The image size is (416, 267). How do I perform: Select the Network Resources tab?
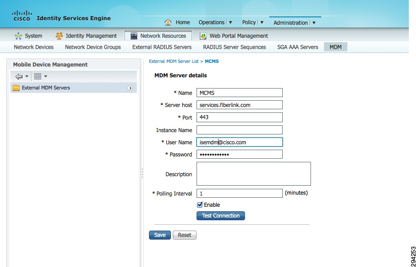[158, 36]
